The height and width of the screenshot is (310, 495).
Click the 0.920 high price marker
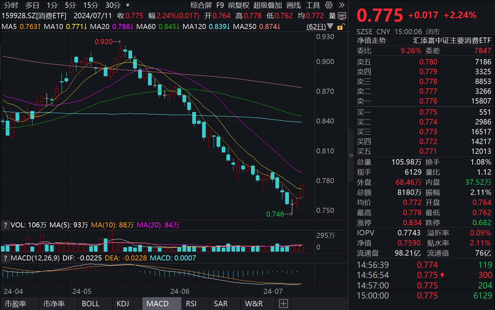coord(103,41)
